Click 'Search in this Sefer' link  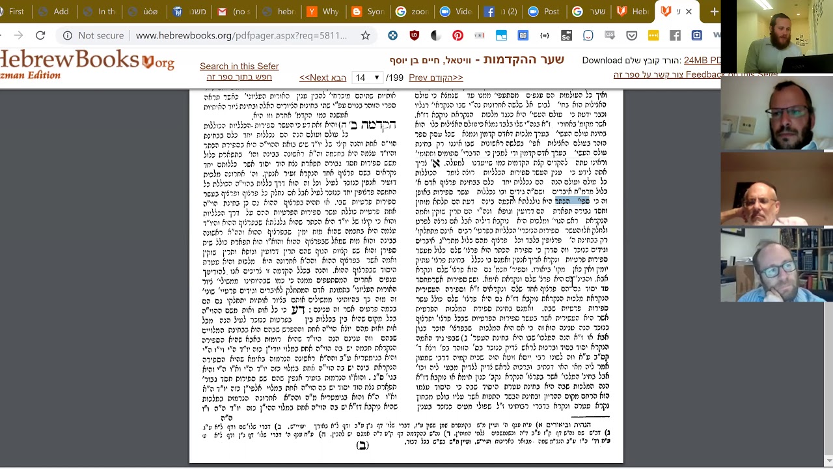pos(239,66)
